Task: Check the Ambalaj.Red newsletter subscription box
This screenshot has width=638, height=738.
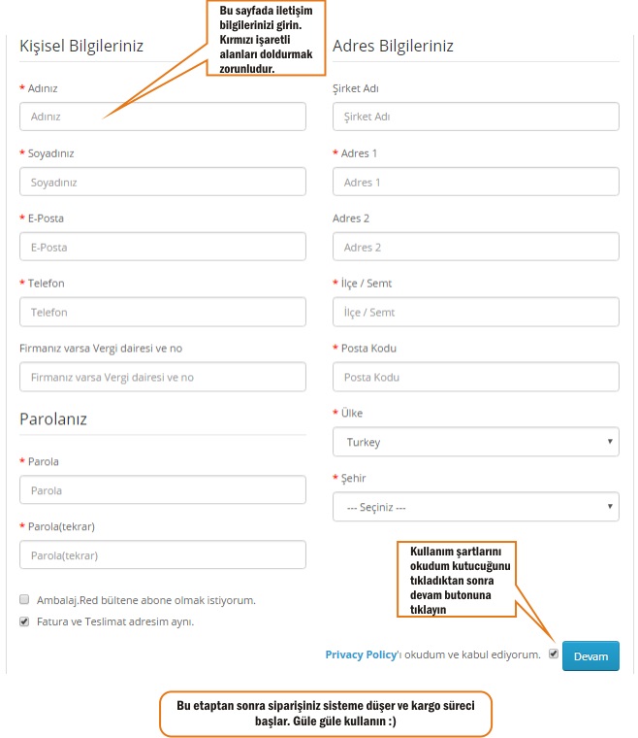Action: (x=24, y=600)
